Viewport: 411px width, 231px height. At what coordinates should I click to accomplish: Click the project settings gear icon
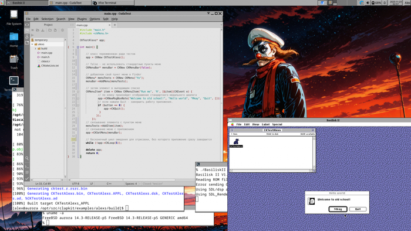click(62, 30)
